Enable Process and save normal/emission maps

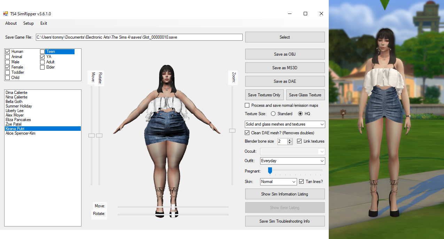[x=247, y=105]
